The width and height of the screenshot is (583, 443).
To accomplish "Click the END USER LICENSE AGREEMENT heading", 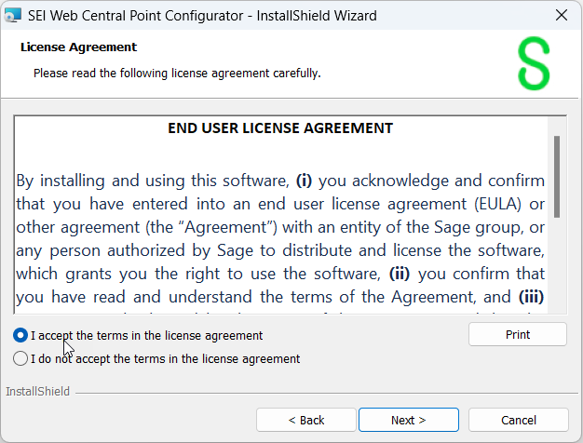I will (280, 128).
